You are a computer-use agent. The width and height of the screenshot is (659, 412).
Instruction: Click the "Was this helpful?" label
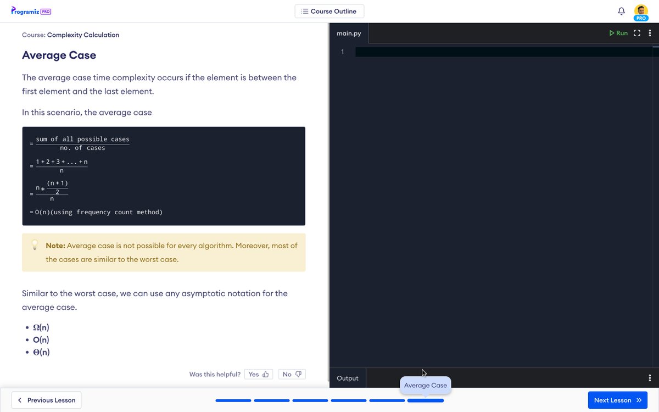[215, 374]
